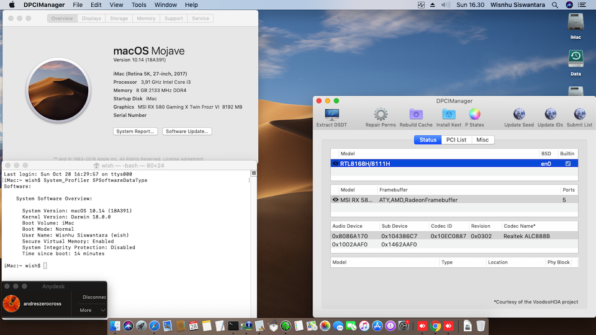Click the Update IDs globe icon
This screenshot has height=335, width=596.
550,115
